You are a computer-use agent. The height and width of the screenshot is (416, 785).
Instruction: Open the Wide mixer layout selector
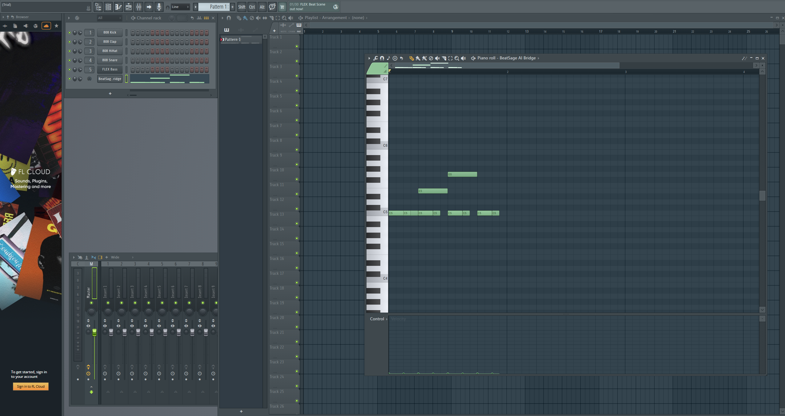point(115,257)
